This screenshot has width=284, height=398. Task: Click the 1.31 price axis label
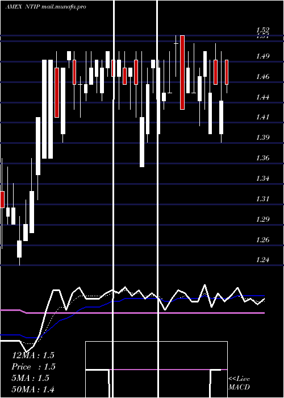262,199
